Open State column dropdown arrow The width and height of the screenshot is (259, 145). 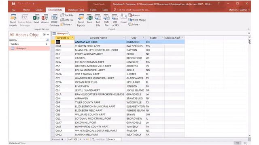point(163,38)
